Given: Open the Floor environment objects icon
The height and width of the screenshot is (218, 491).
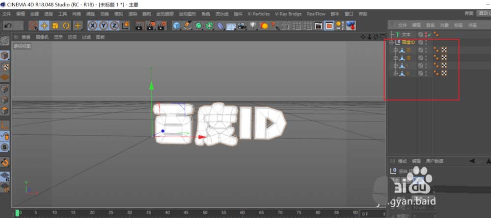Looking at the screenshot, I should click(231, 26).
